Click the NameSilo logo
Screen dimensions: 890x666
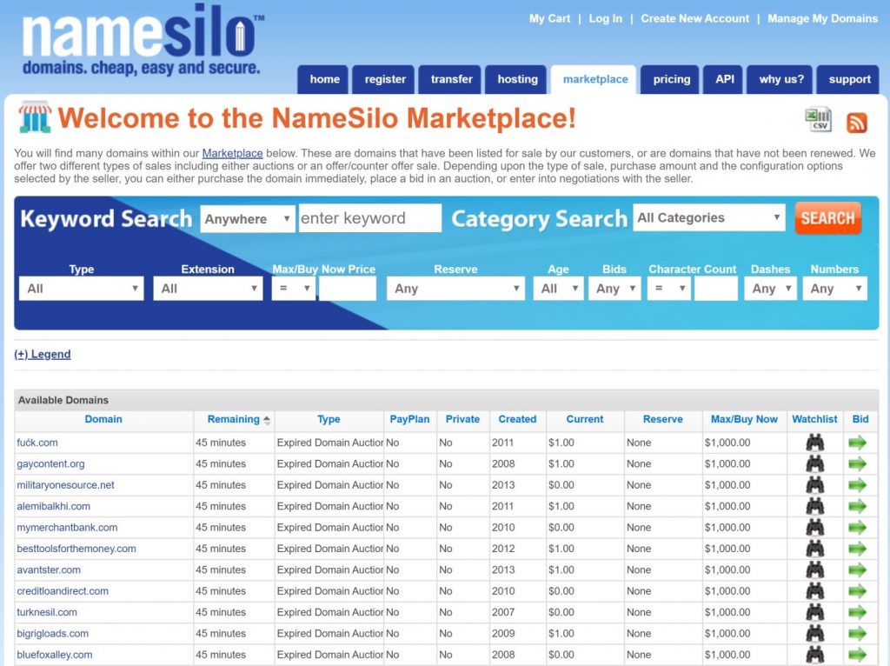point(143,41)
